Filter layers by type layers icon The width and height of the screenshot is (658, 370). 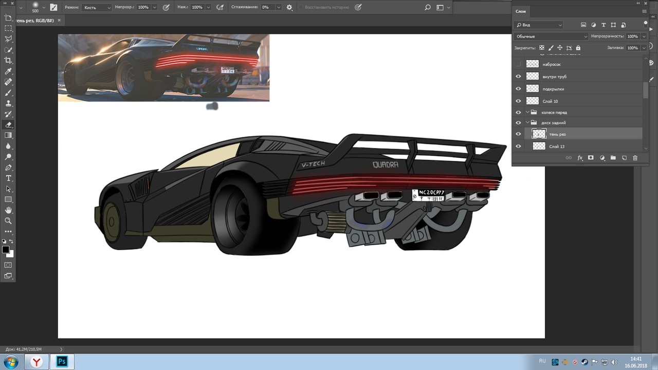(x=604, y=25)
